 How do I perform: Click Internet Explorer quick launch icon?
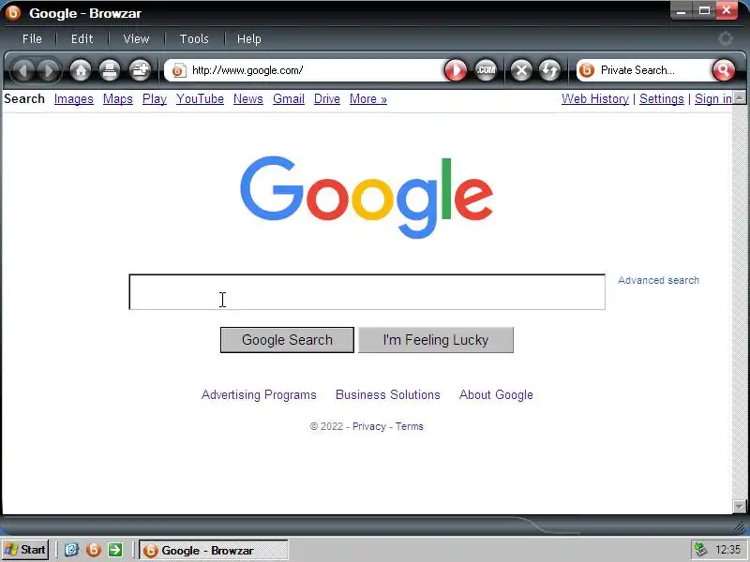point(71,550)
